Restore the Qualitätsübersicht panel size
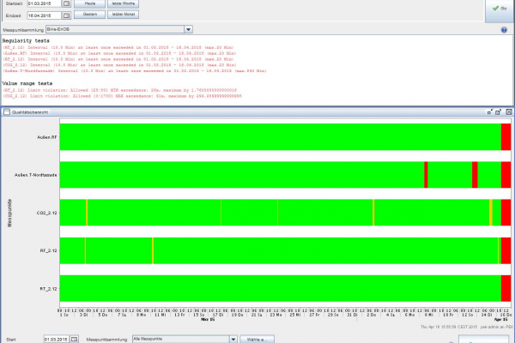The image size is (515, 343). coord(490,112)
